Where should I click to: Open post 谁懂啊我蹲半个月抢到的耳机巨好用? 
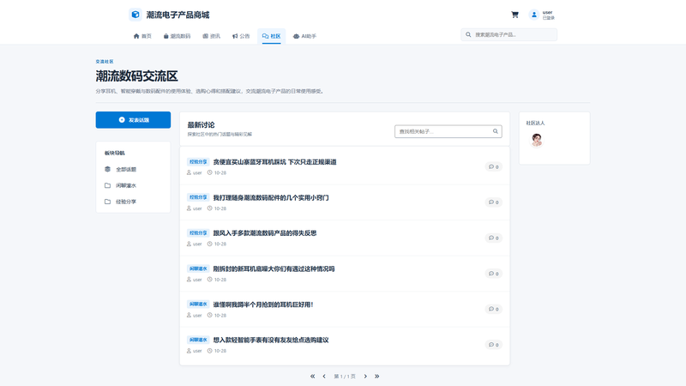(263, 305)
